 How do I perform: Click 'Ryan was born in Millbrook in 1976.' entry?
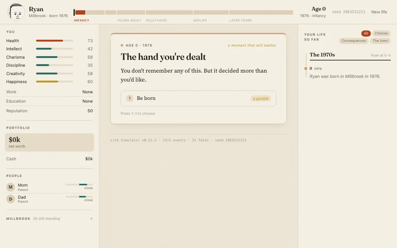pos(344,76)
